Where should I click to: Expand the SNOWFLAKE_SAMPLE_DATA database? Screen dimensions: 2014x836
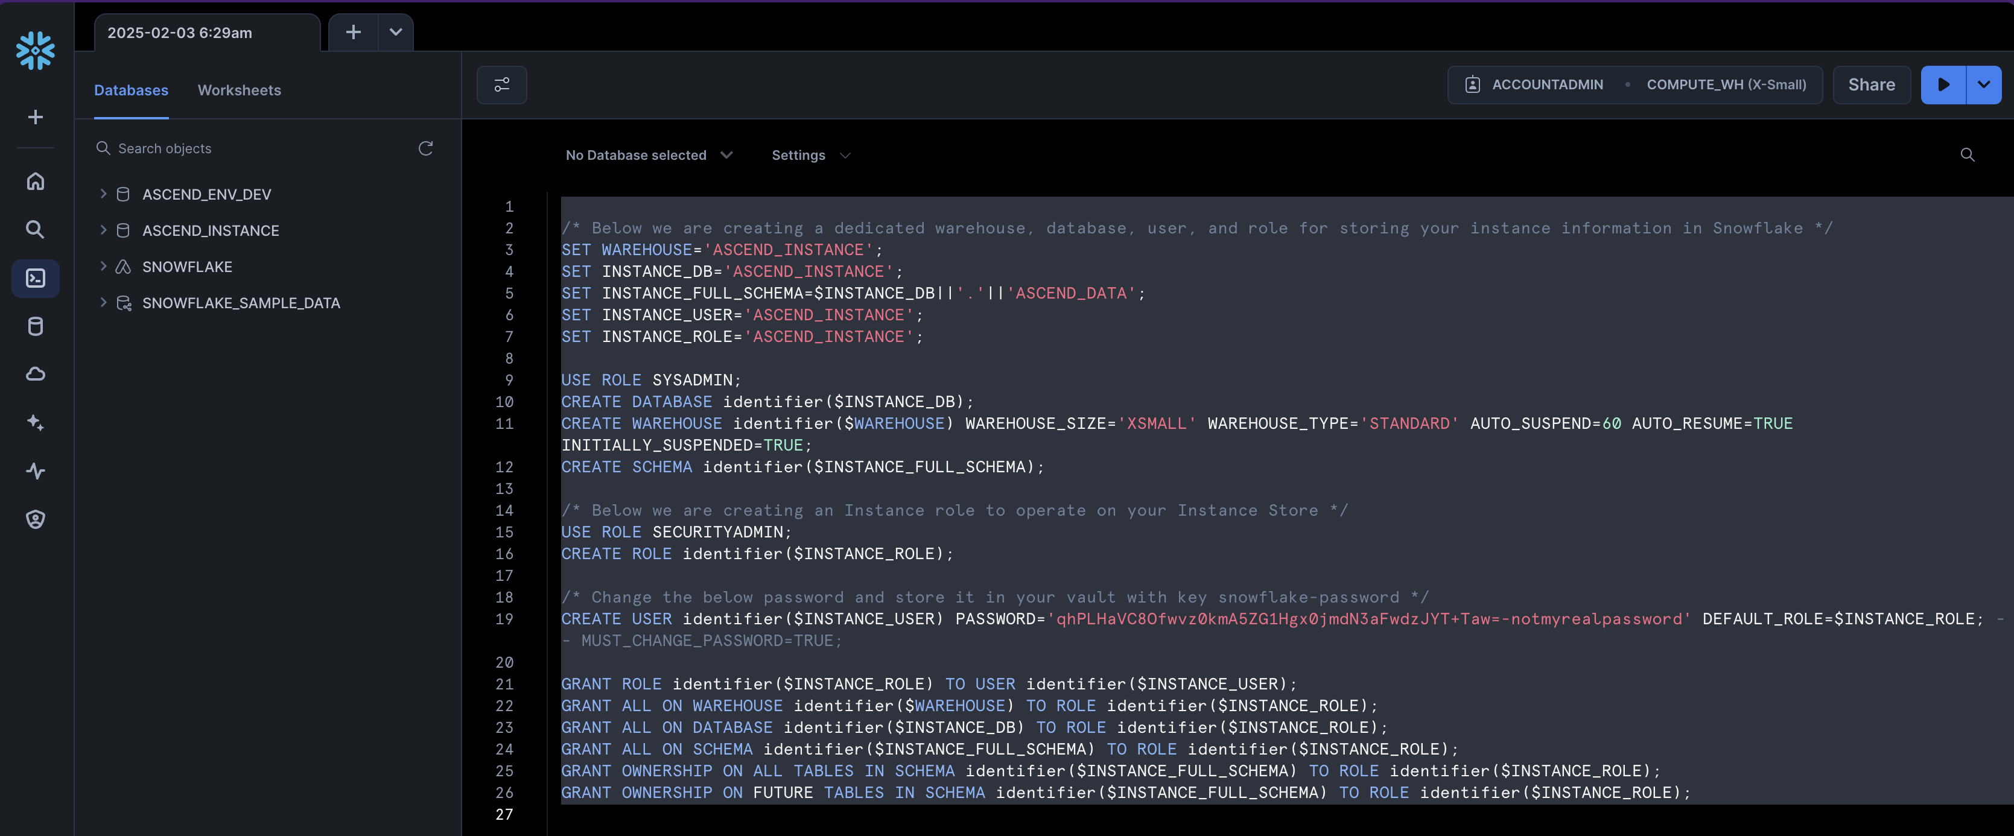click(x=103, y=302)
